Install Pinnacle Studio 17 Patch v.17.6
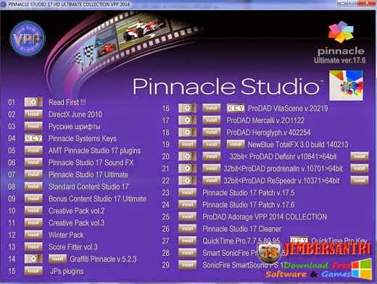377x284 pixels. (187, 204)
